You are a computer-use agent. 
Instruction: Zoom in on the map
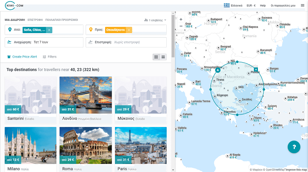point(181,19)
